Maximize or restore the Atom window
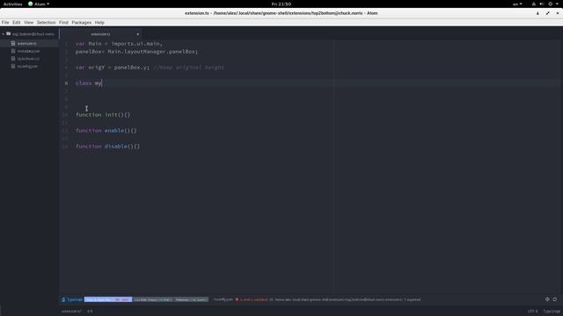Image resolution: width=563 pixels, height=316 pixels. (x=547, y=13)
